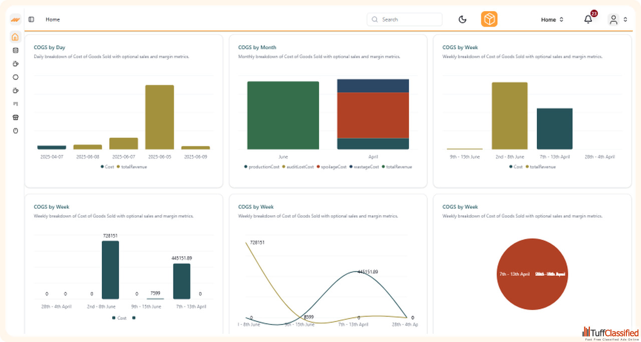Image resolution: width=641 pixels, height=342 pixels.
Task: Click the mouse-shaped icon in the sidebar
Action: coord(15,131)
